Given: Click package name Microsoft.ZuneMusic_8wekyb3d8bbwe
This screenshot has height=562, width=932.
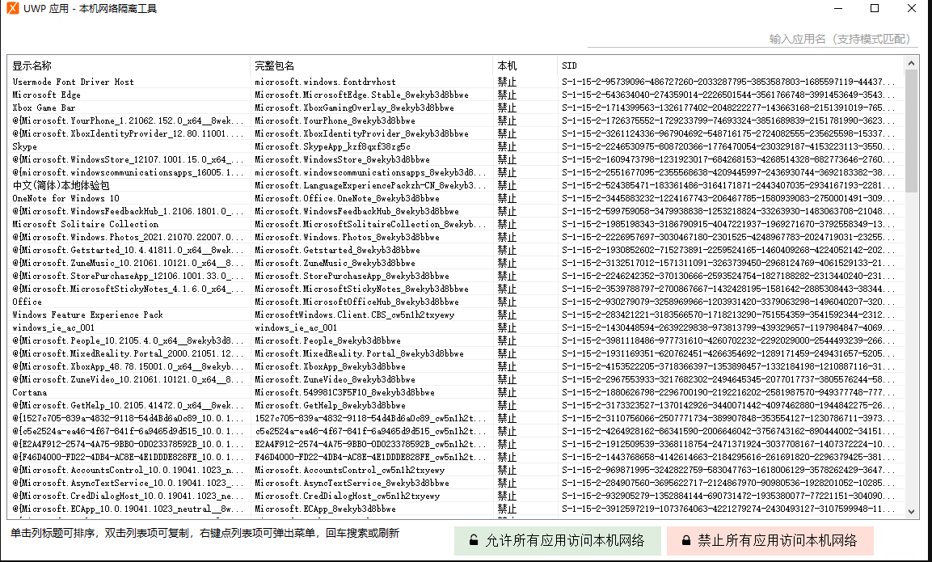Looking at the screenshot, I should (x=335, y=263).
